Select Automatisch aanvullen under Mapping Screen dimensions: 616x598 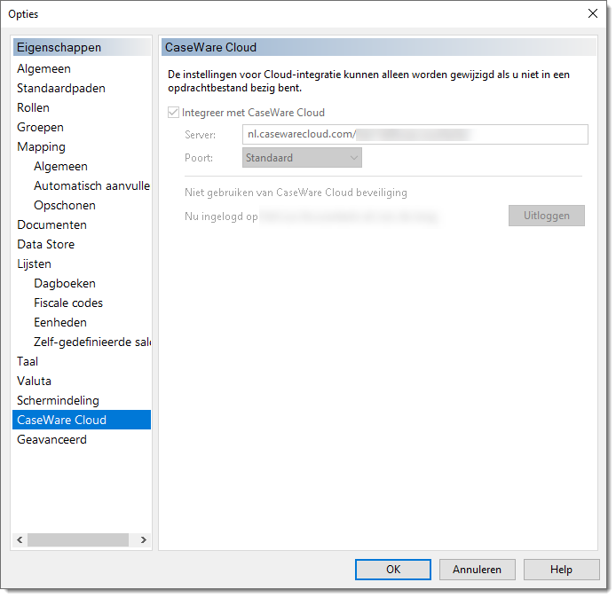click(91, 185)
